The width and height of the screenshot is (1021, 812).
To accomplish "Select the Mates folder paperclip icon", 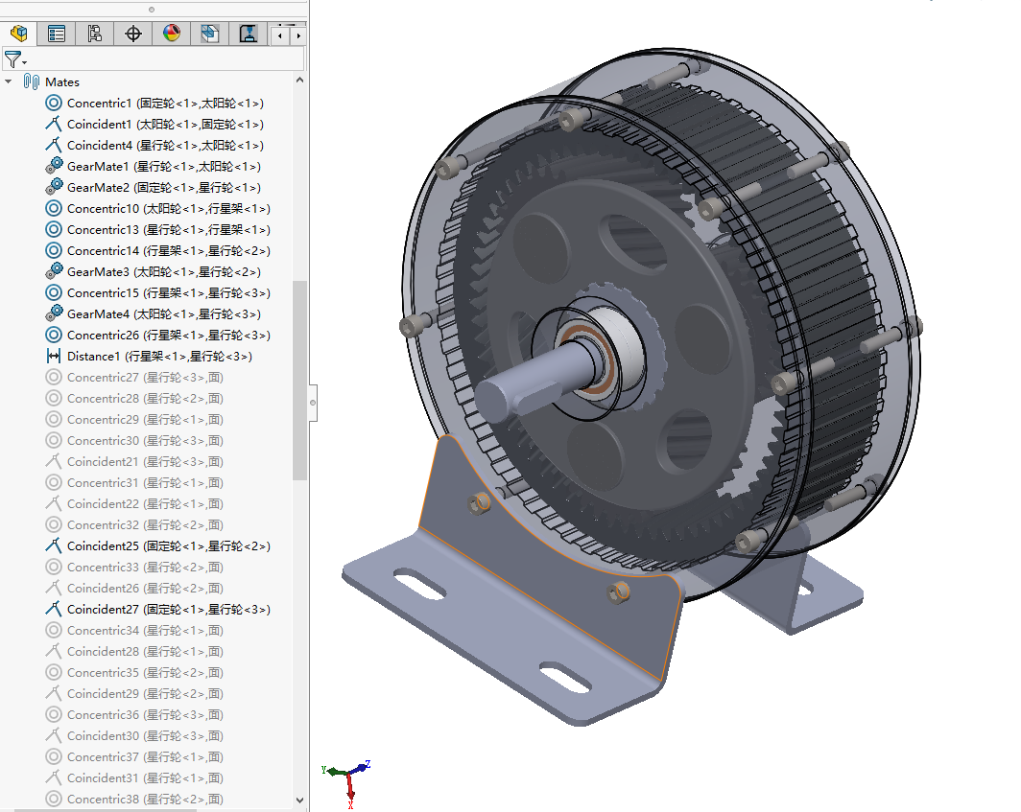I will [32, 82].
